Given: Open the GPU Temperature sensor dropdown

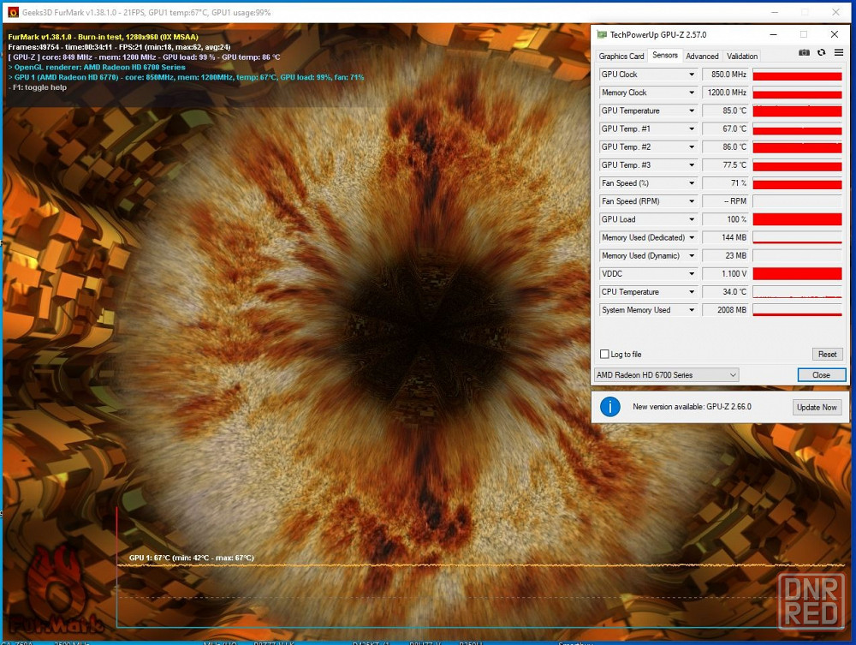Looking at the screenshot, I should coord(692,110).
